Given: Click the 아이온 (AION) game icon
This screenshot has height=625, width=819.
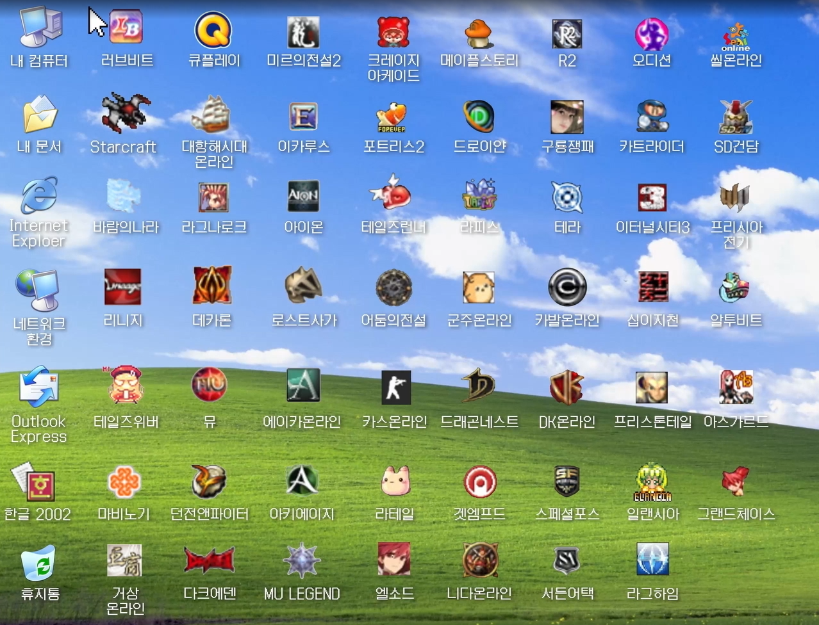Looking at the screenshot, I should tap(303, 196).
